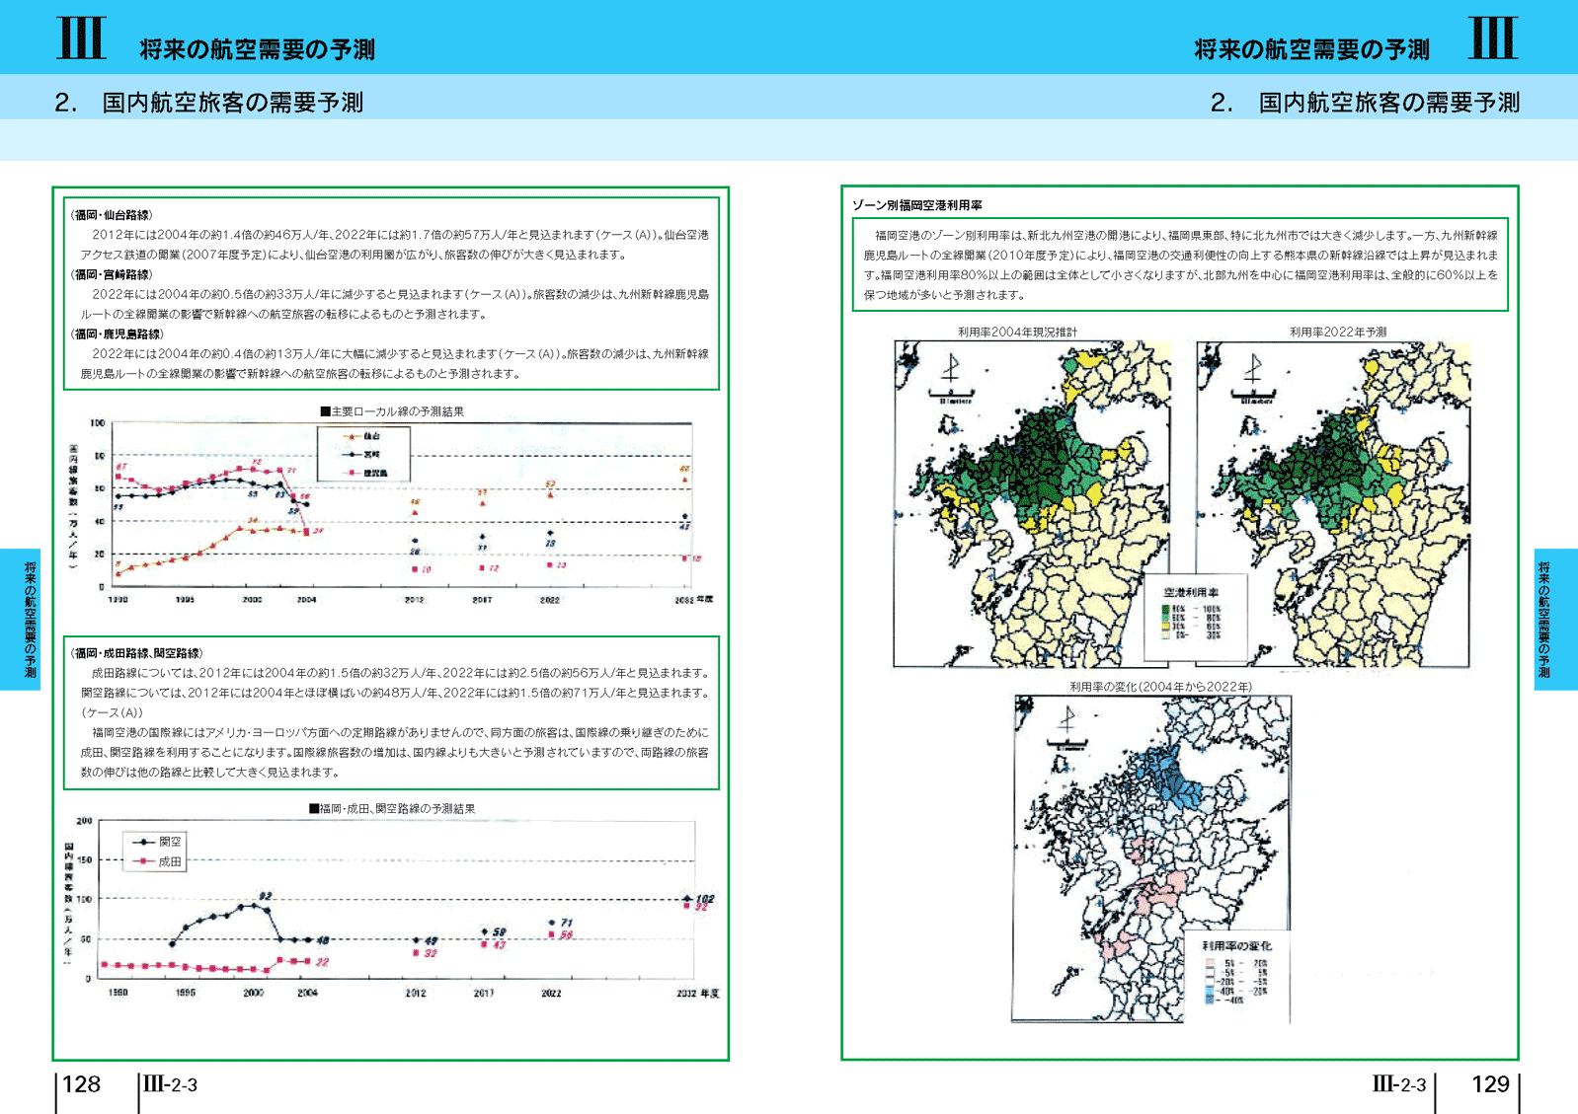Image resolution: width=1578 pixels, height=1114 pixels.
Task: Click y-axis value 100 on local routes chart
Action: click(x=97, y=422)
